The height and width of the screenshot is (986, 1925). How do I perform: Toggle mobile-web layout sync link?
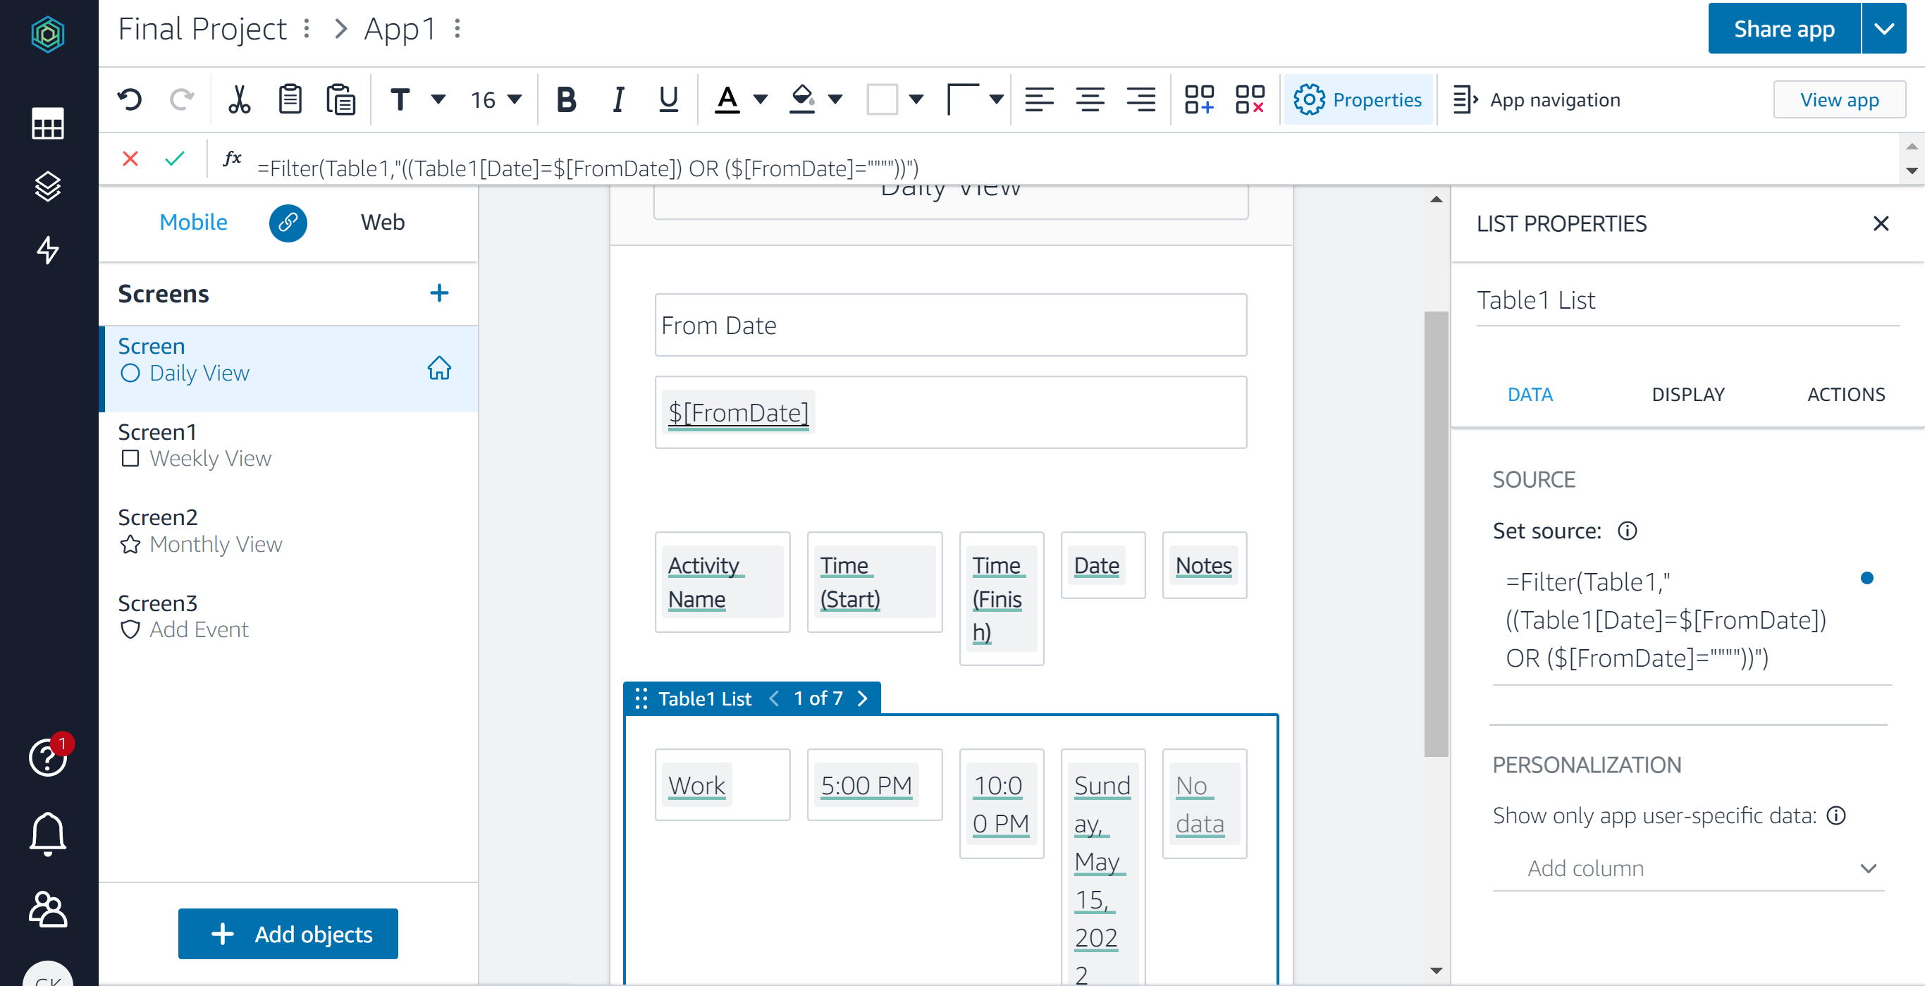pyautogui.click(x=288, y=223)
